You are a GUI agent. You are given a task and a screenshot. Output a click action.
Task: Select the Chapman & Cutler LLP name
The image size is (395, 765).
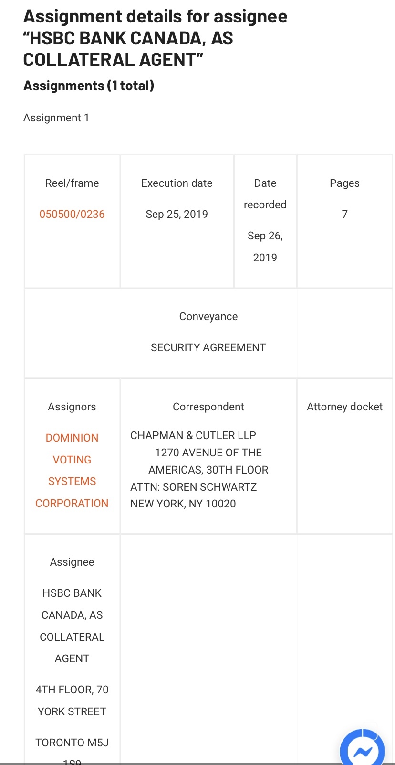click(193, 436)
